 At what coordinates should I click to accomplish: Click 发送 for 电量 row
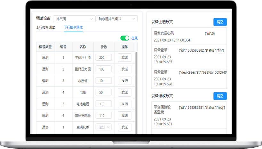[x=124, y=92]
